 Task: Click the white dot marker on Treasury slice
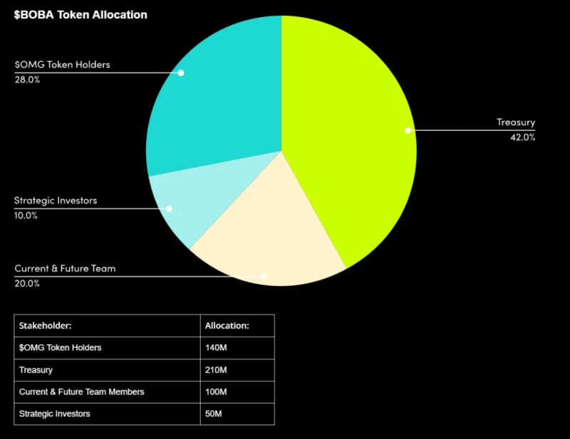(408, 130)
